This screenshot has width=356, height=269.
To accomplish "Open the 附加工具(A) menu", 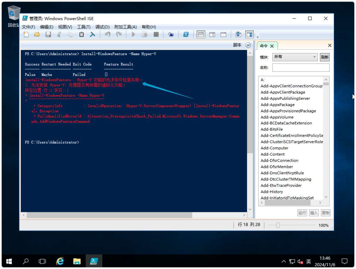I will (126, 27).
